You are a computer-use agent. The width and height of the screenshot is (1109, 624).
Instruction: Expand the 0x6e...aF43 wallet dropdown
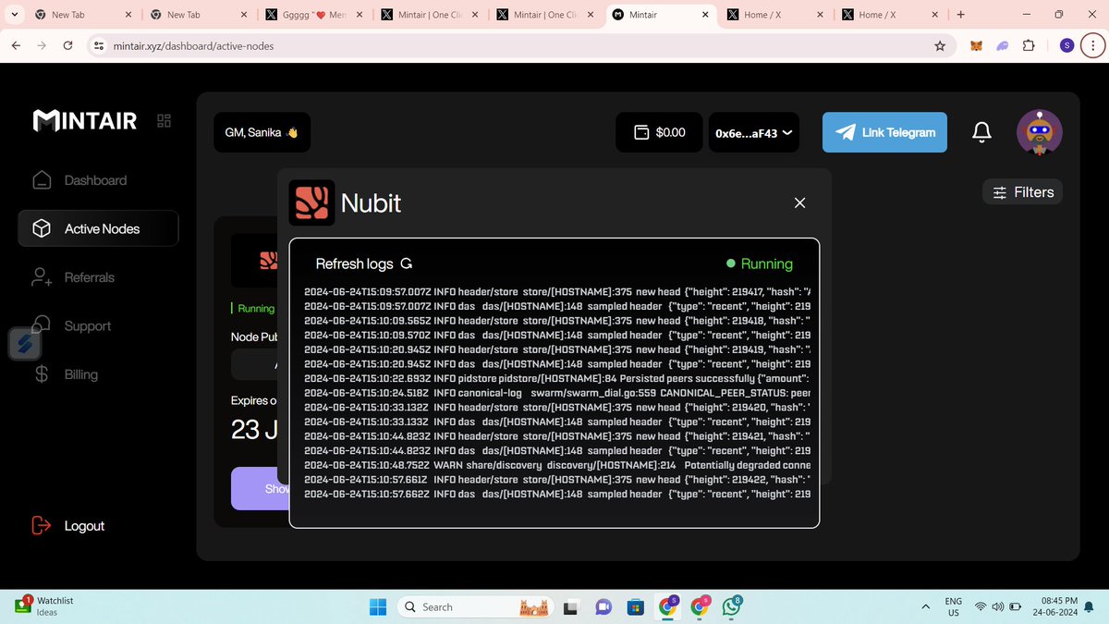tap(753, 133)
